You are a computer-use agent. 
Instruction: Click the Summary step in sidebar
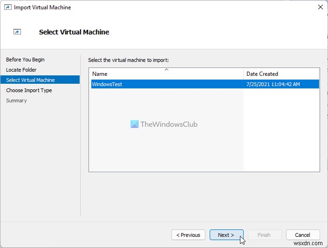(16, 101)
